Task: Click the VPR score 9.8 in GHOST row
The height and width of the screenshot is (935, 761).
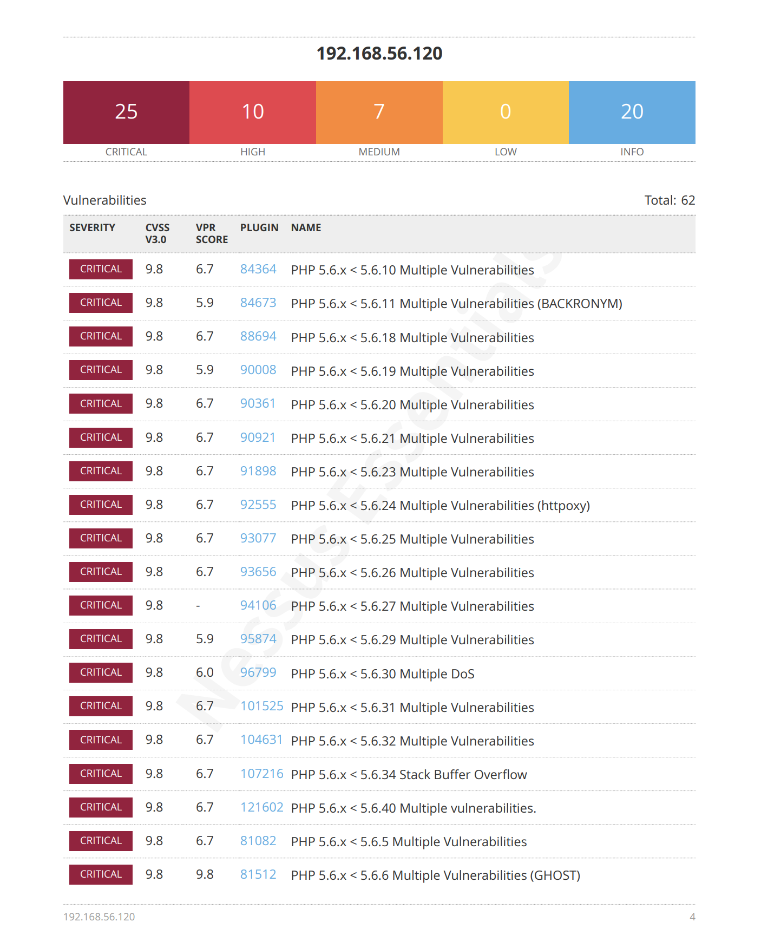Action: coord(205,874)
